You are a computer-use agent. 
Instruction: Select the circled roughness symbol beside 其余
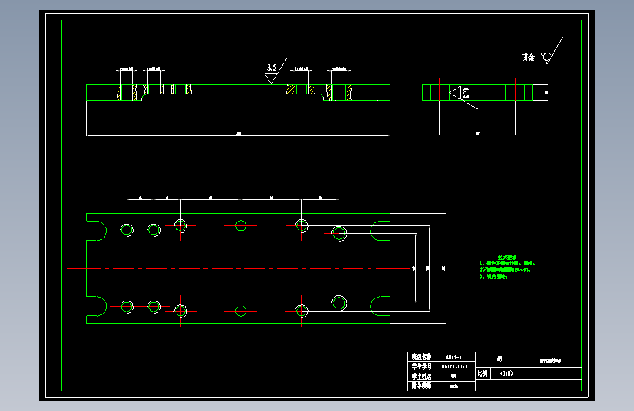pos(551,50)
